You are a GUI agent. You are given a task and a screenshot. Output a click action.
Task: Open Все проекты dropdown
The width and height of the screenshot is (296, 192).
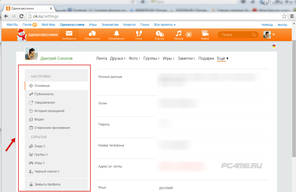165,25
